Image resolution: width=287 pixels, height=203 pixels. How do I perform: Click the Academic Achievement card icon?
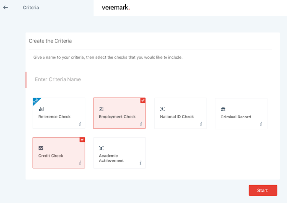(x=101, y=148)
